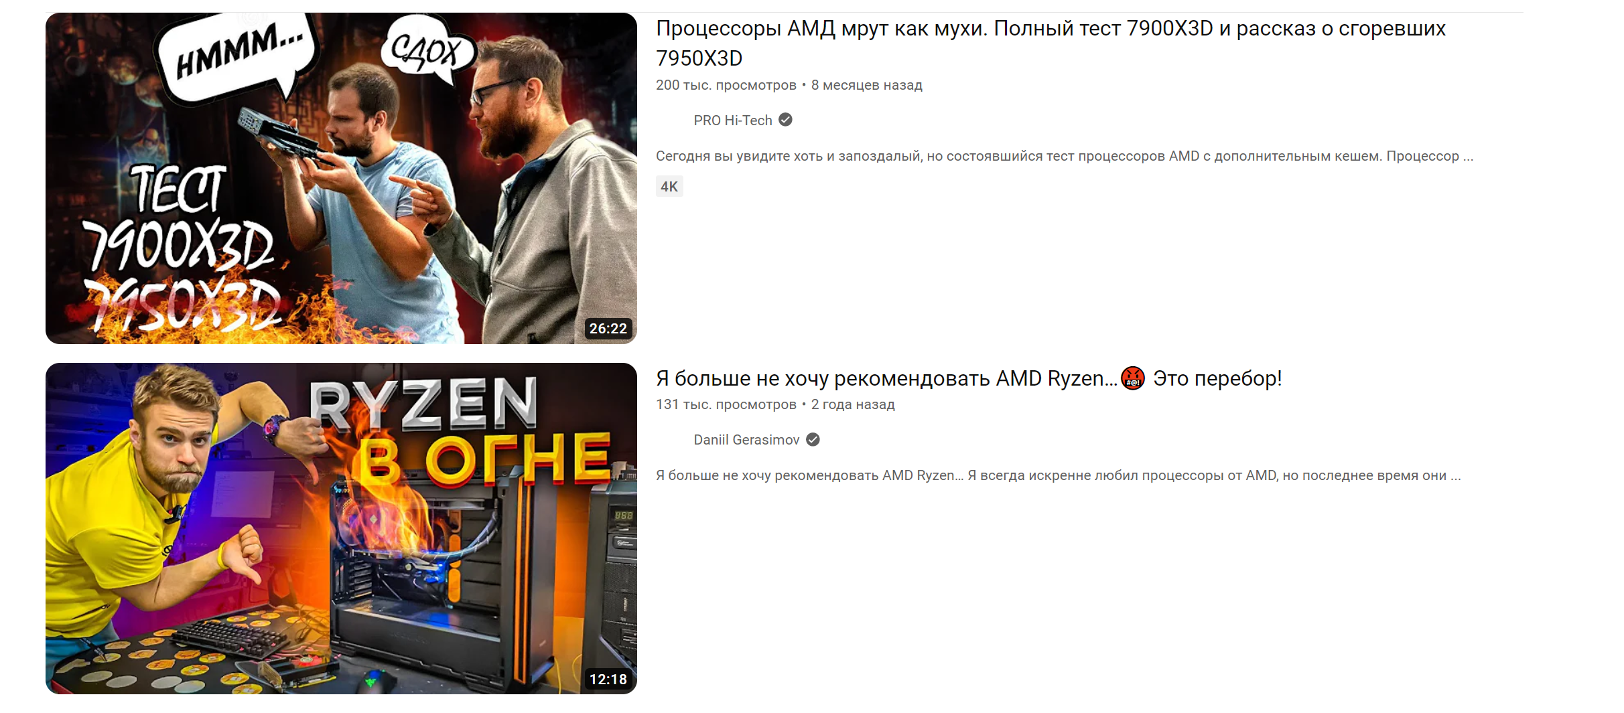The image size is (1624, 713).
Task: Click the 8 месяцев назад upload date
Action: pos(867,85)
